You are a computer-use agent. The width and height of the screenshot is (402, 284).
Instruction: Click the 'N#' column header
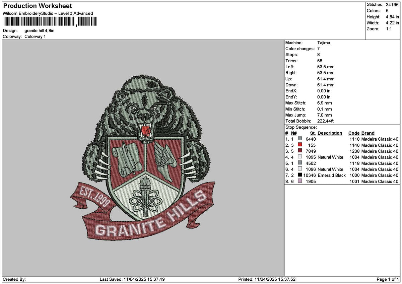(x=294, y=133)
